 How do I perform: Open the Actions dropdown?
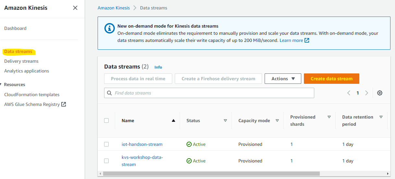coord(283,79)
